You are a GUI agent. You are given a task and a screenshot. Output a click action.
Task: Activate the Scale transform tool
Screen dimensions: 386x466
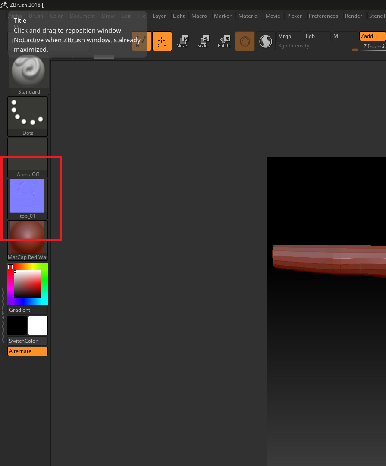pyautogui.click(x=203, y=41)
